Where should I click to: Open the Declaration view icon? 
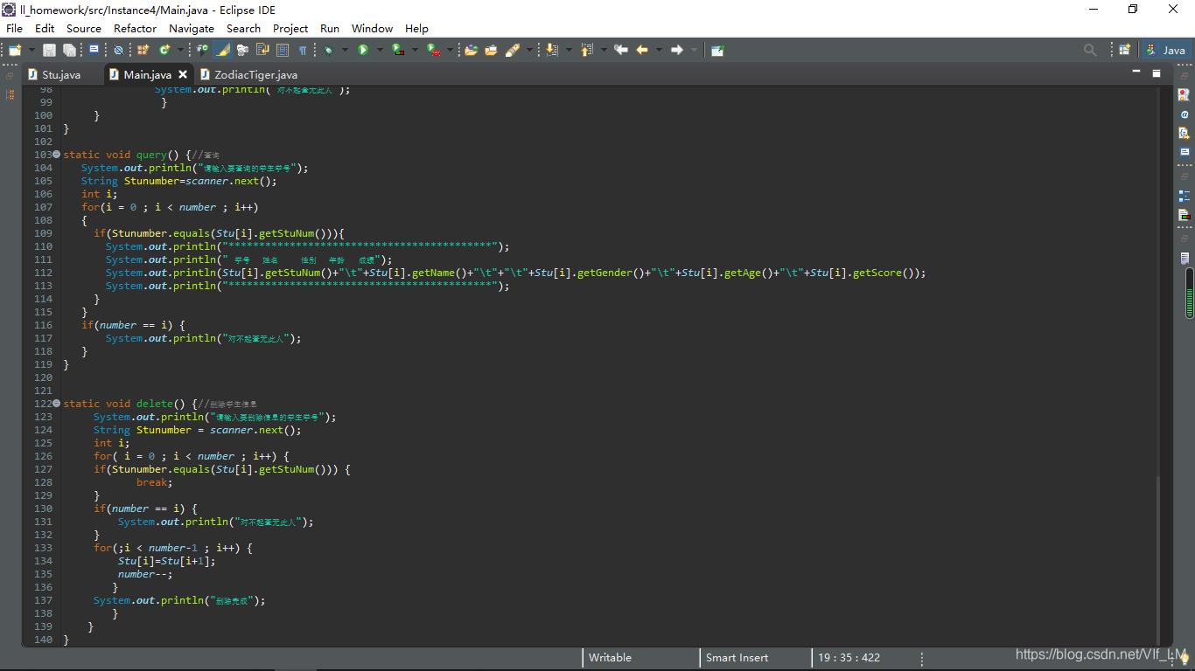[1185, 134]
